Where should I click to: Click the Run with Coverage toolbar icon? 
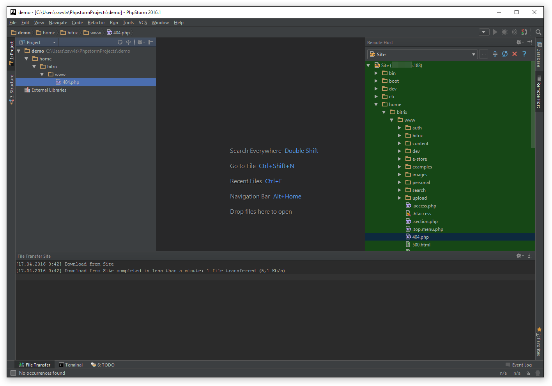[515, 32]
